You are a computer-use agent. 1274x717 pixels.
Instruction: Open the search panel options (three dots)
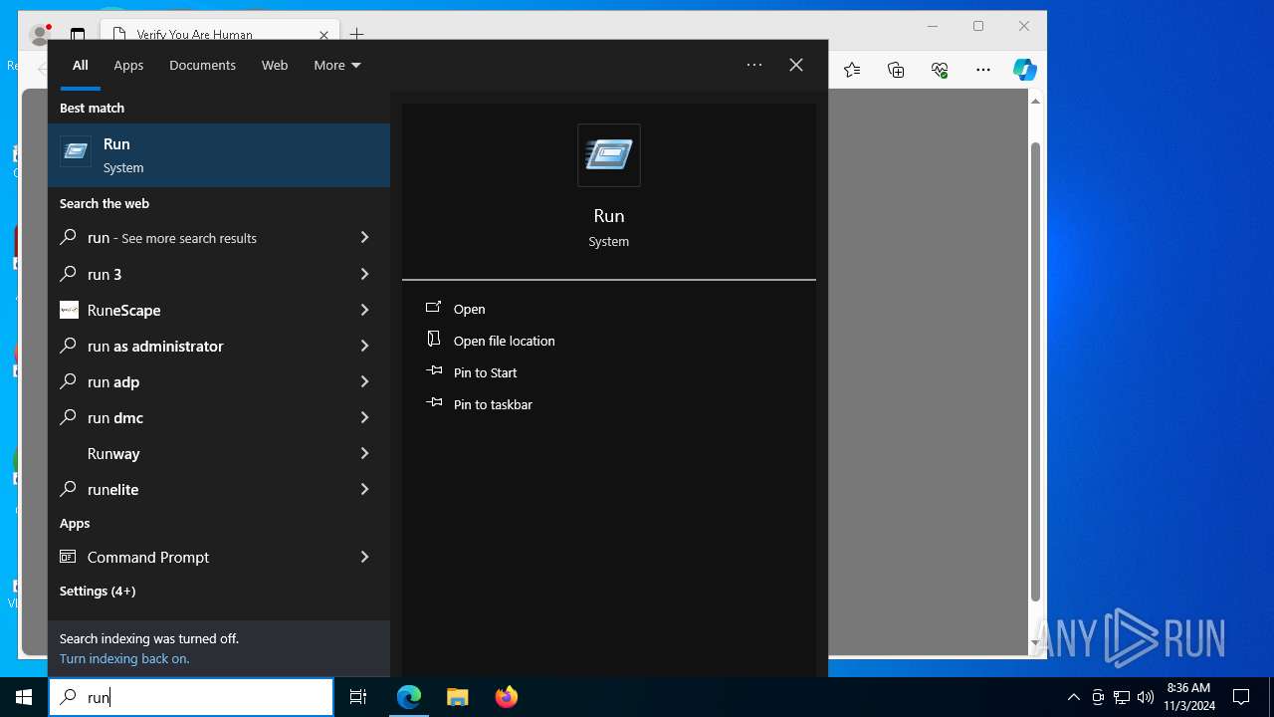coord(754,65)
